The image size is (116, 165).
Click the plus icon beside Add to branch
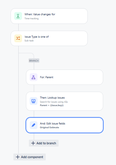pos(33,143)
